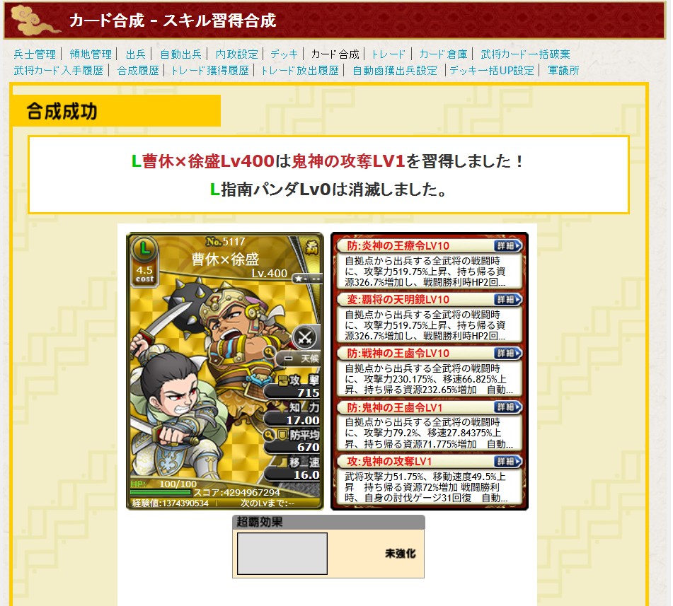The height and width of the screenshot is (606, 673).
Task: Open the 軍議所 link
Action: tap(563, 70)
